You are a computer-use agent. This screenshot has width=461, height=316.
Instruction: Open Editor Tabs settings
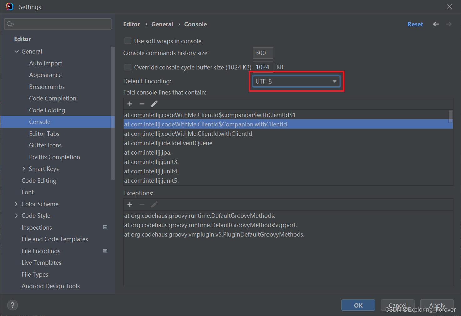tap(44, 134)
